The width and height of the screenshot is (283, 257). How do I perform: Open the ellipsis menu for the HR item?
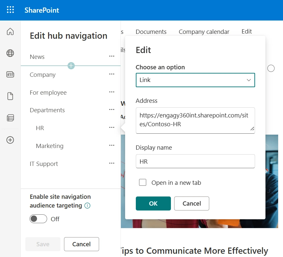pyautogui.click(x=112, y=127)
